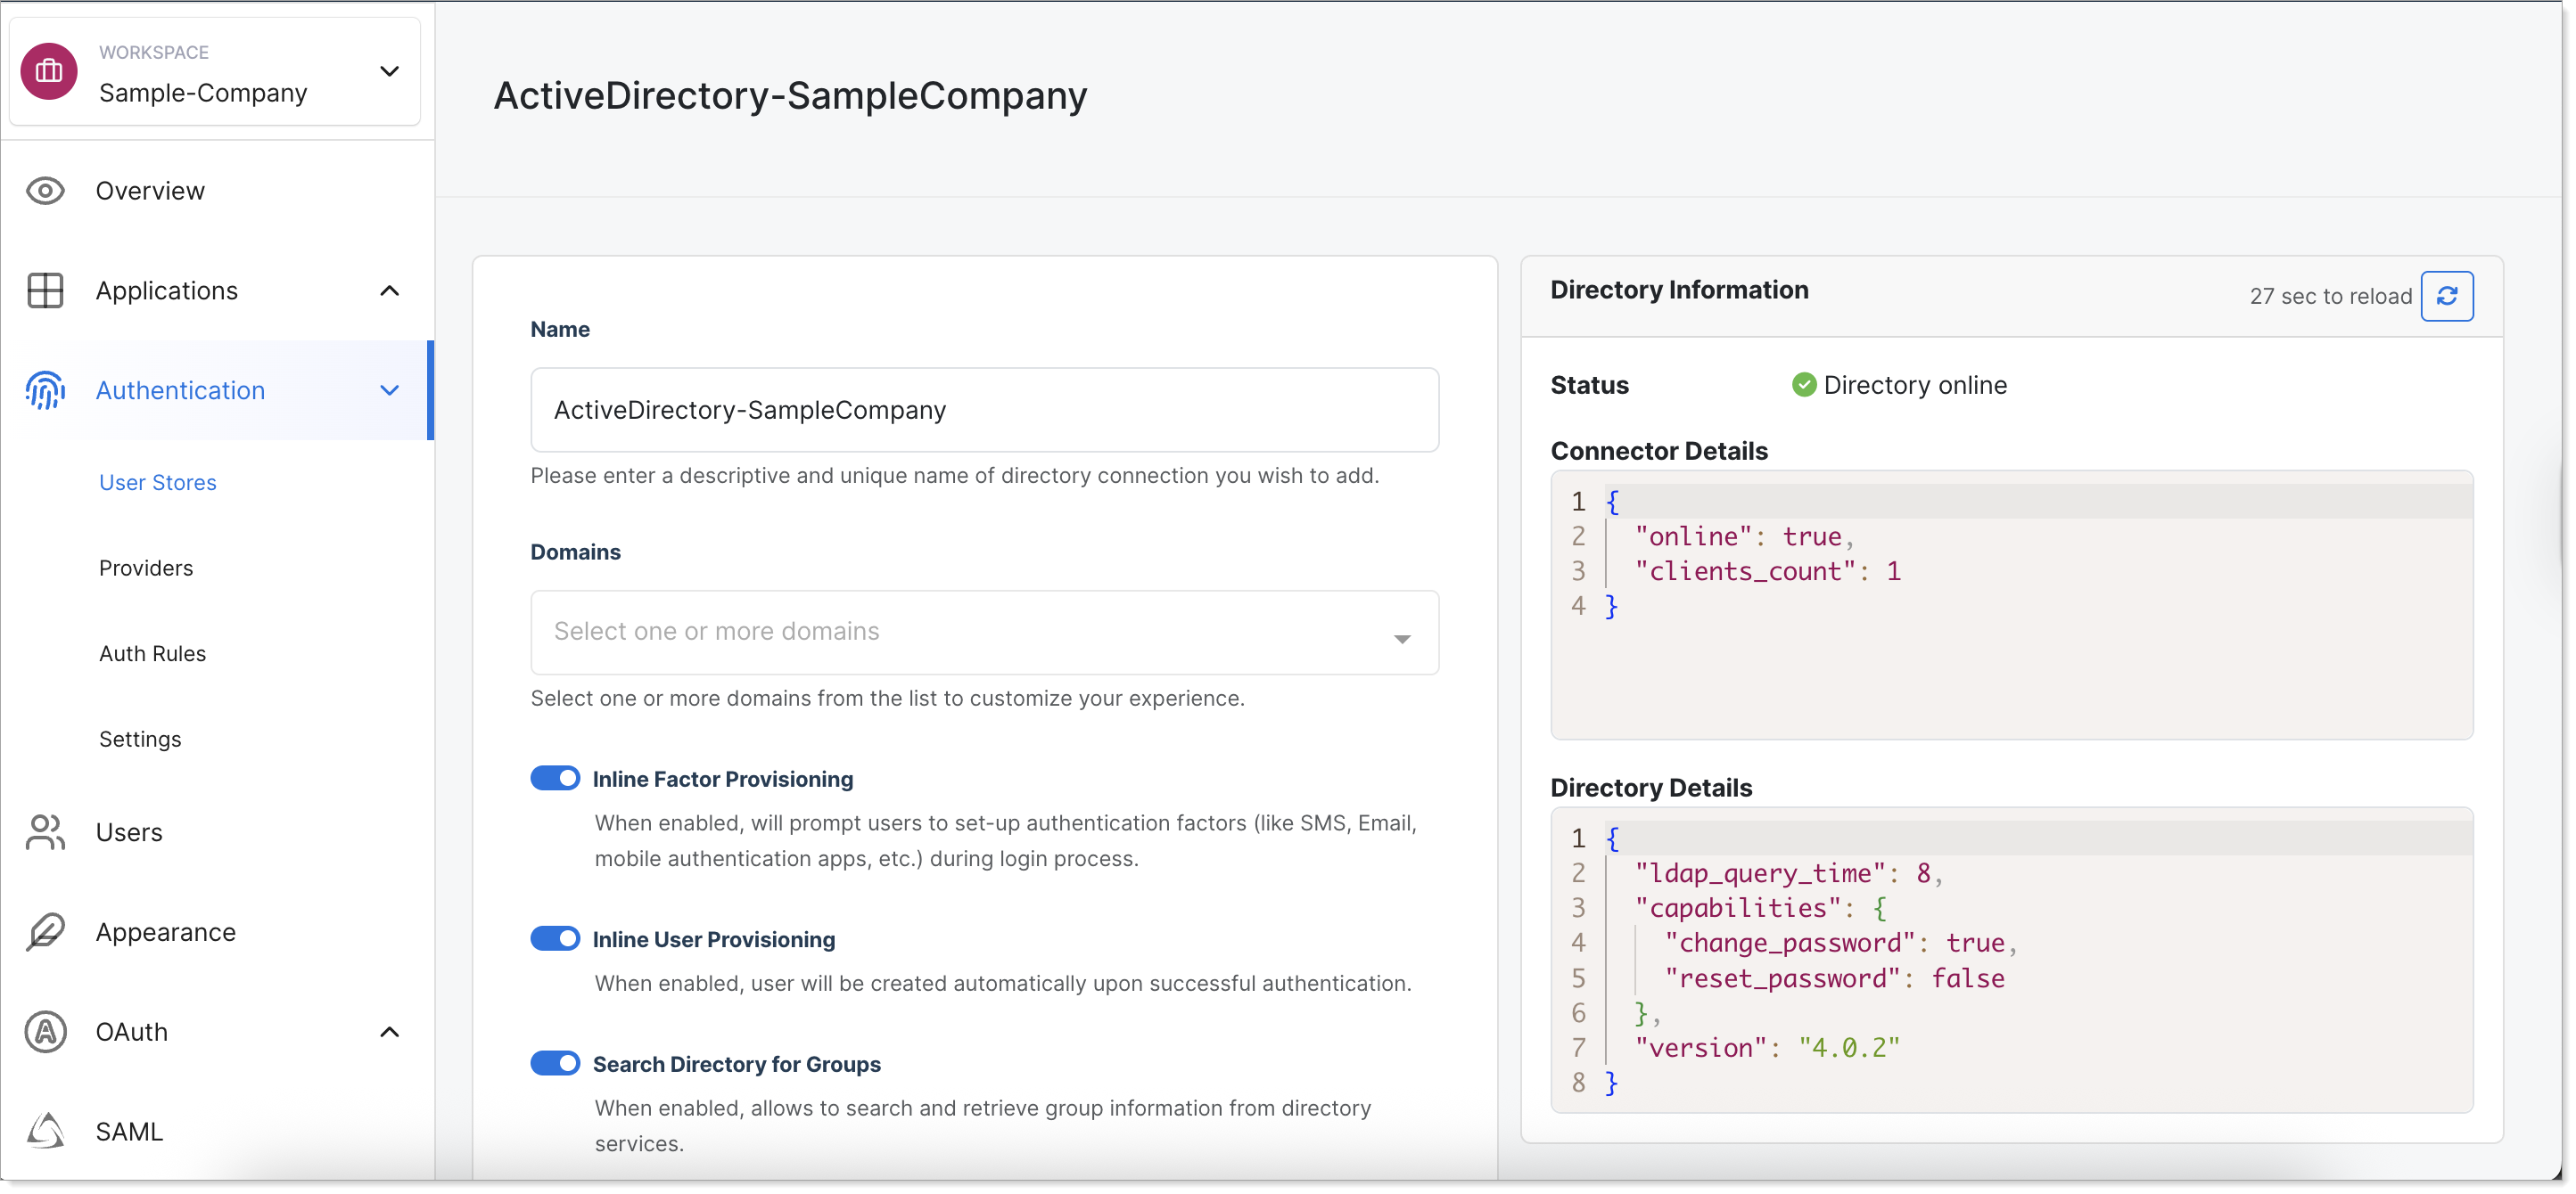
Task: Go to Overview in the sidebar
Action: pyautogui.click(x=150, y=191)
